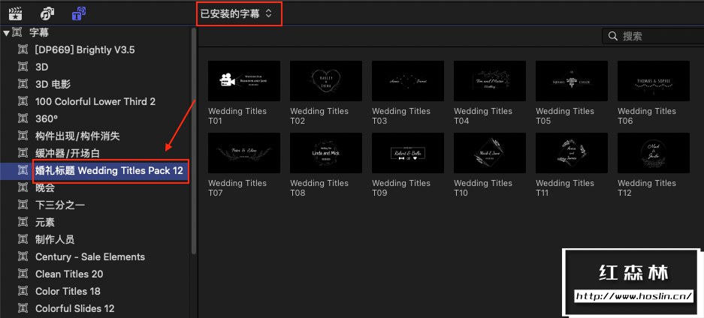Open the 已安装的字幕 dropdown
The height and width of the screenshot is (318, 704).
(x=236, y=13)
